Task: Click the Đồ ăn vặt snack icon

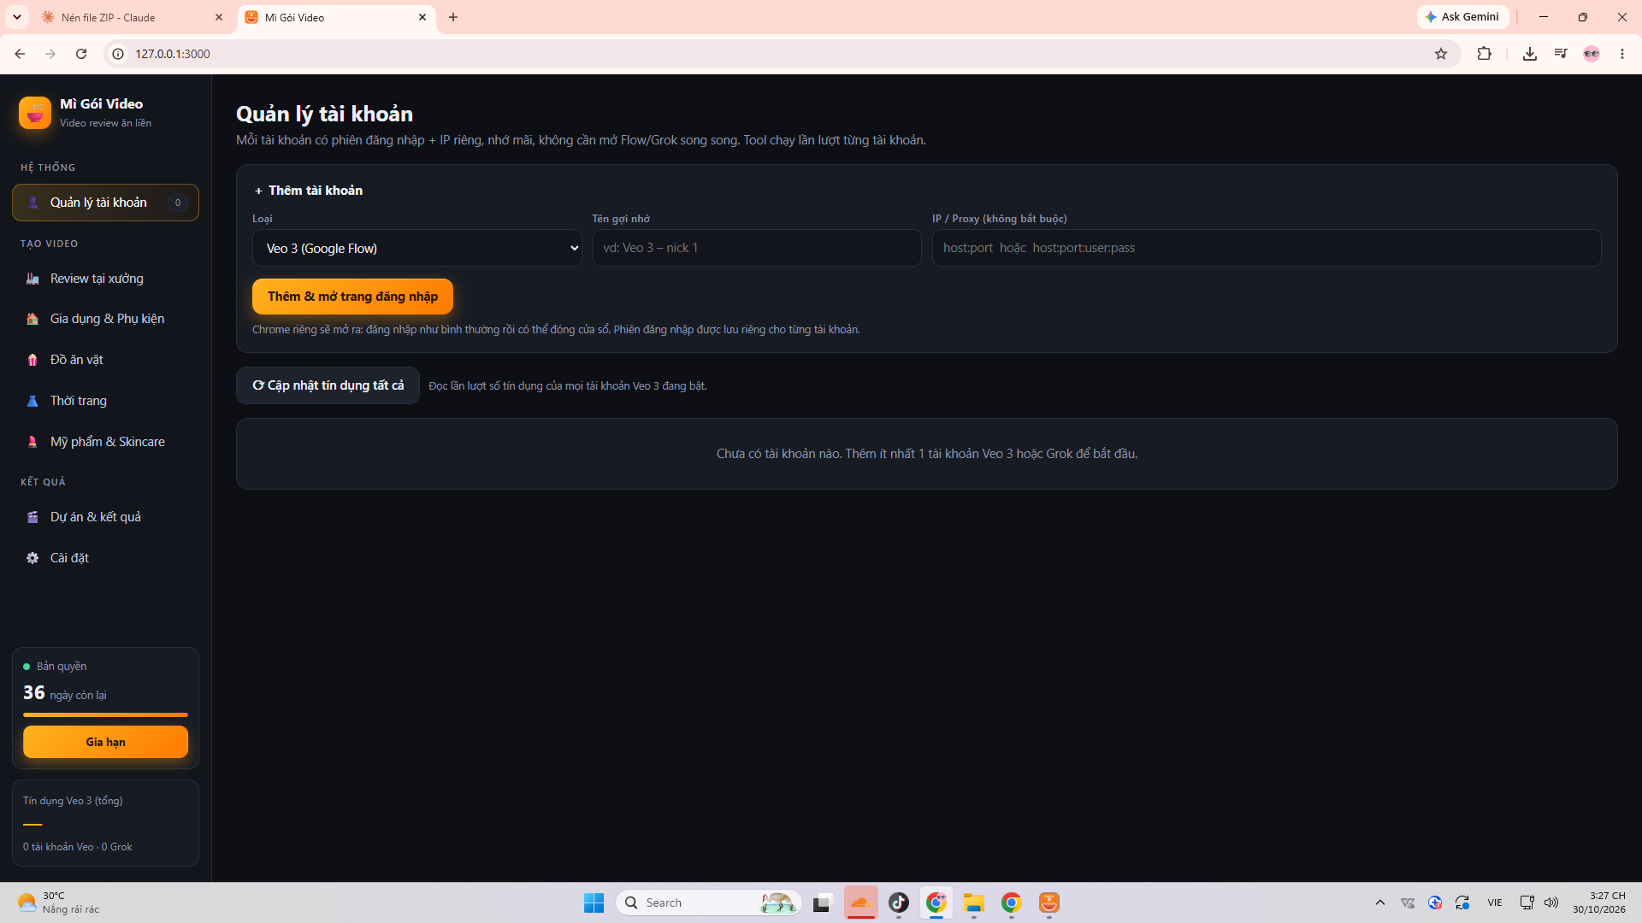Action: (32, 360)
